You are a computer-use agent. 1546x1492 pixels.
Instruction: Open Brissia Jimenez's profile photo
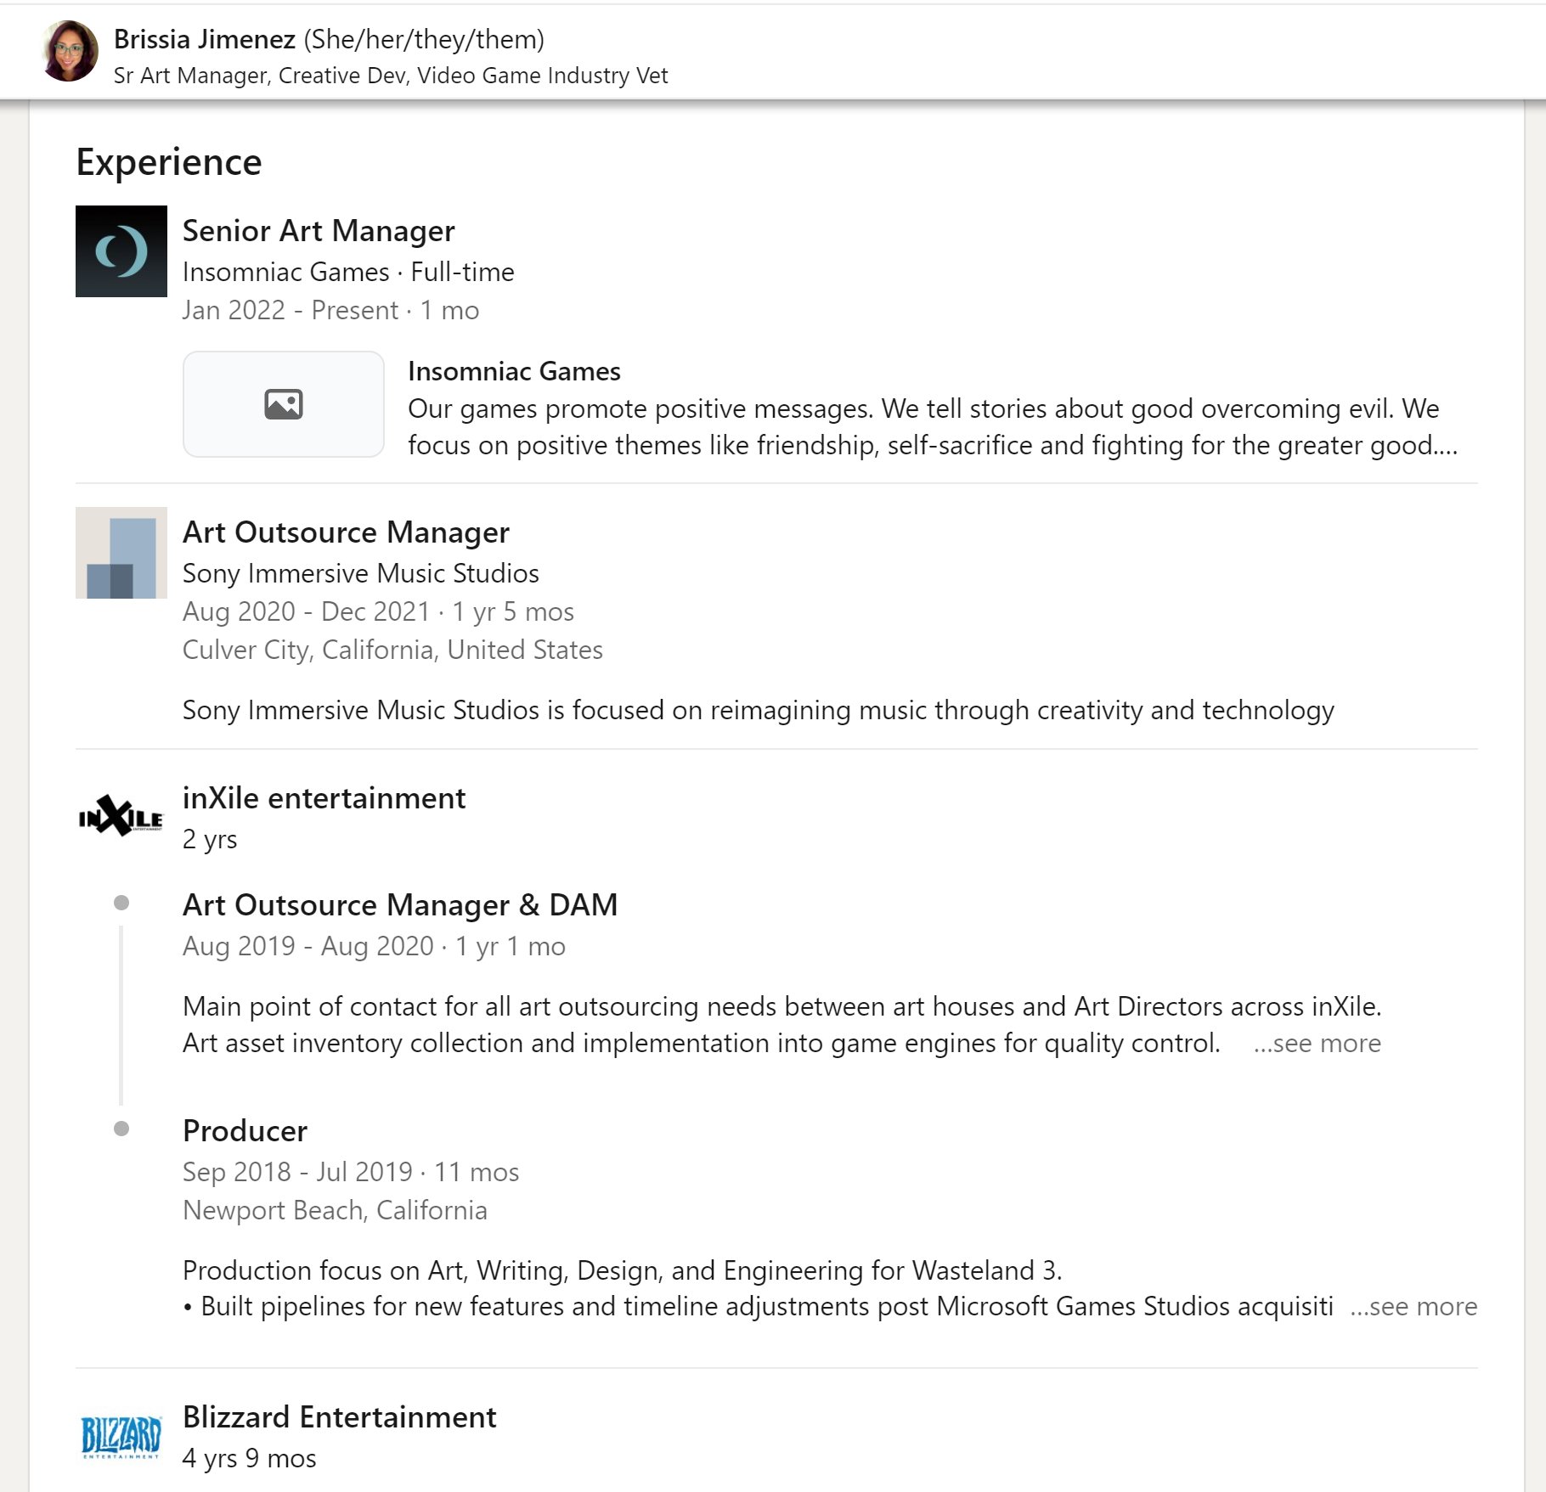point(70,52)
